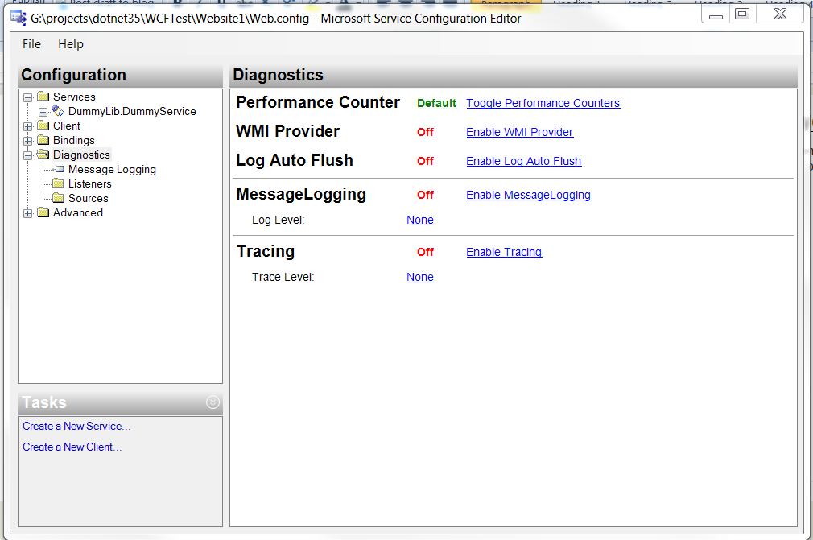Expand the DummyLib.DummyService node

click(43, 112)
